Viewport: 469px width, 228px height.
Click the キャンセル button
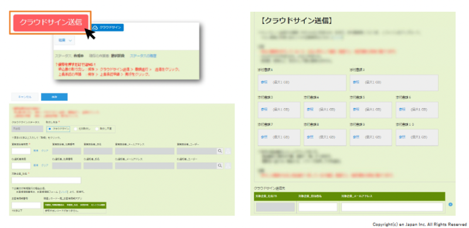[25, 97]
